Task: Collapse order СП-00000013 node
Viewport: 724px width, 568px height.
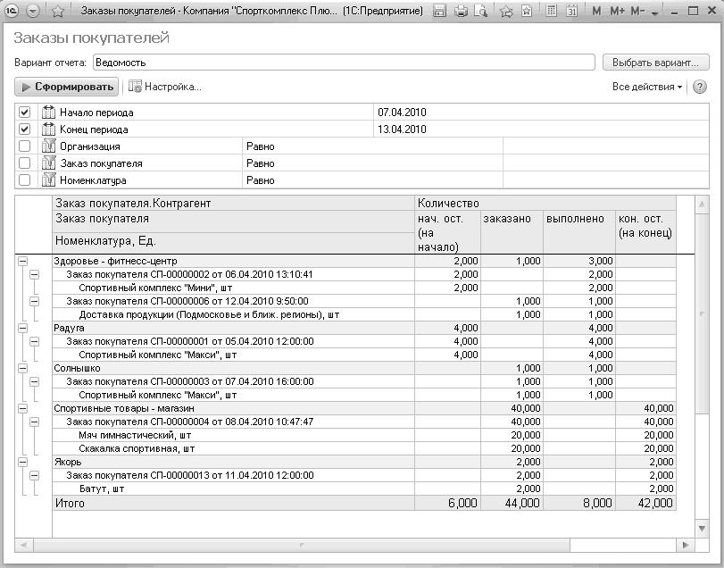Action: pos(34,475)
